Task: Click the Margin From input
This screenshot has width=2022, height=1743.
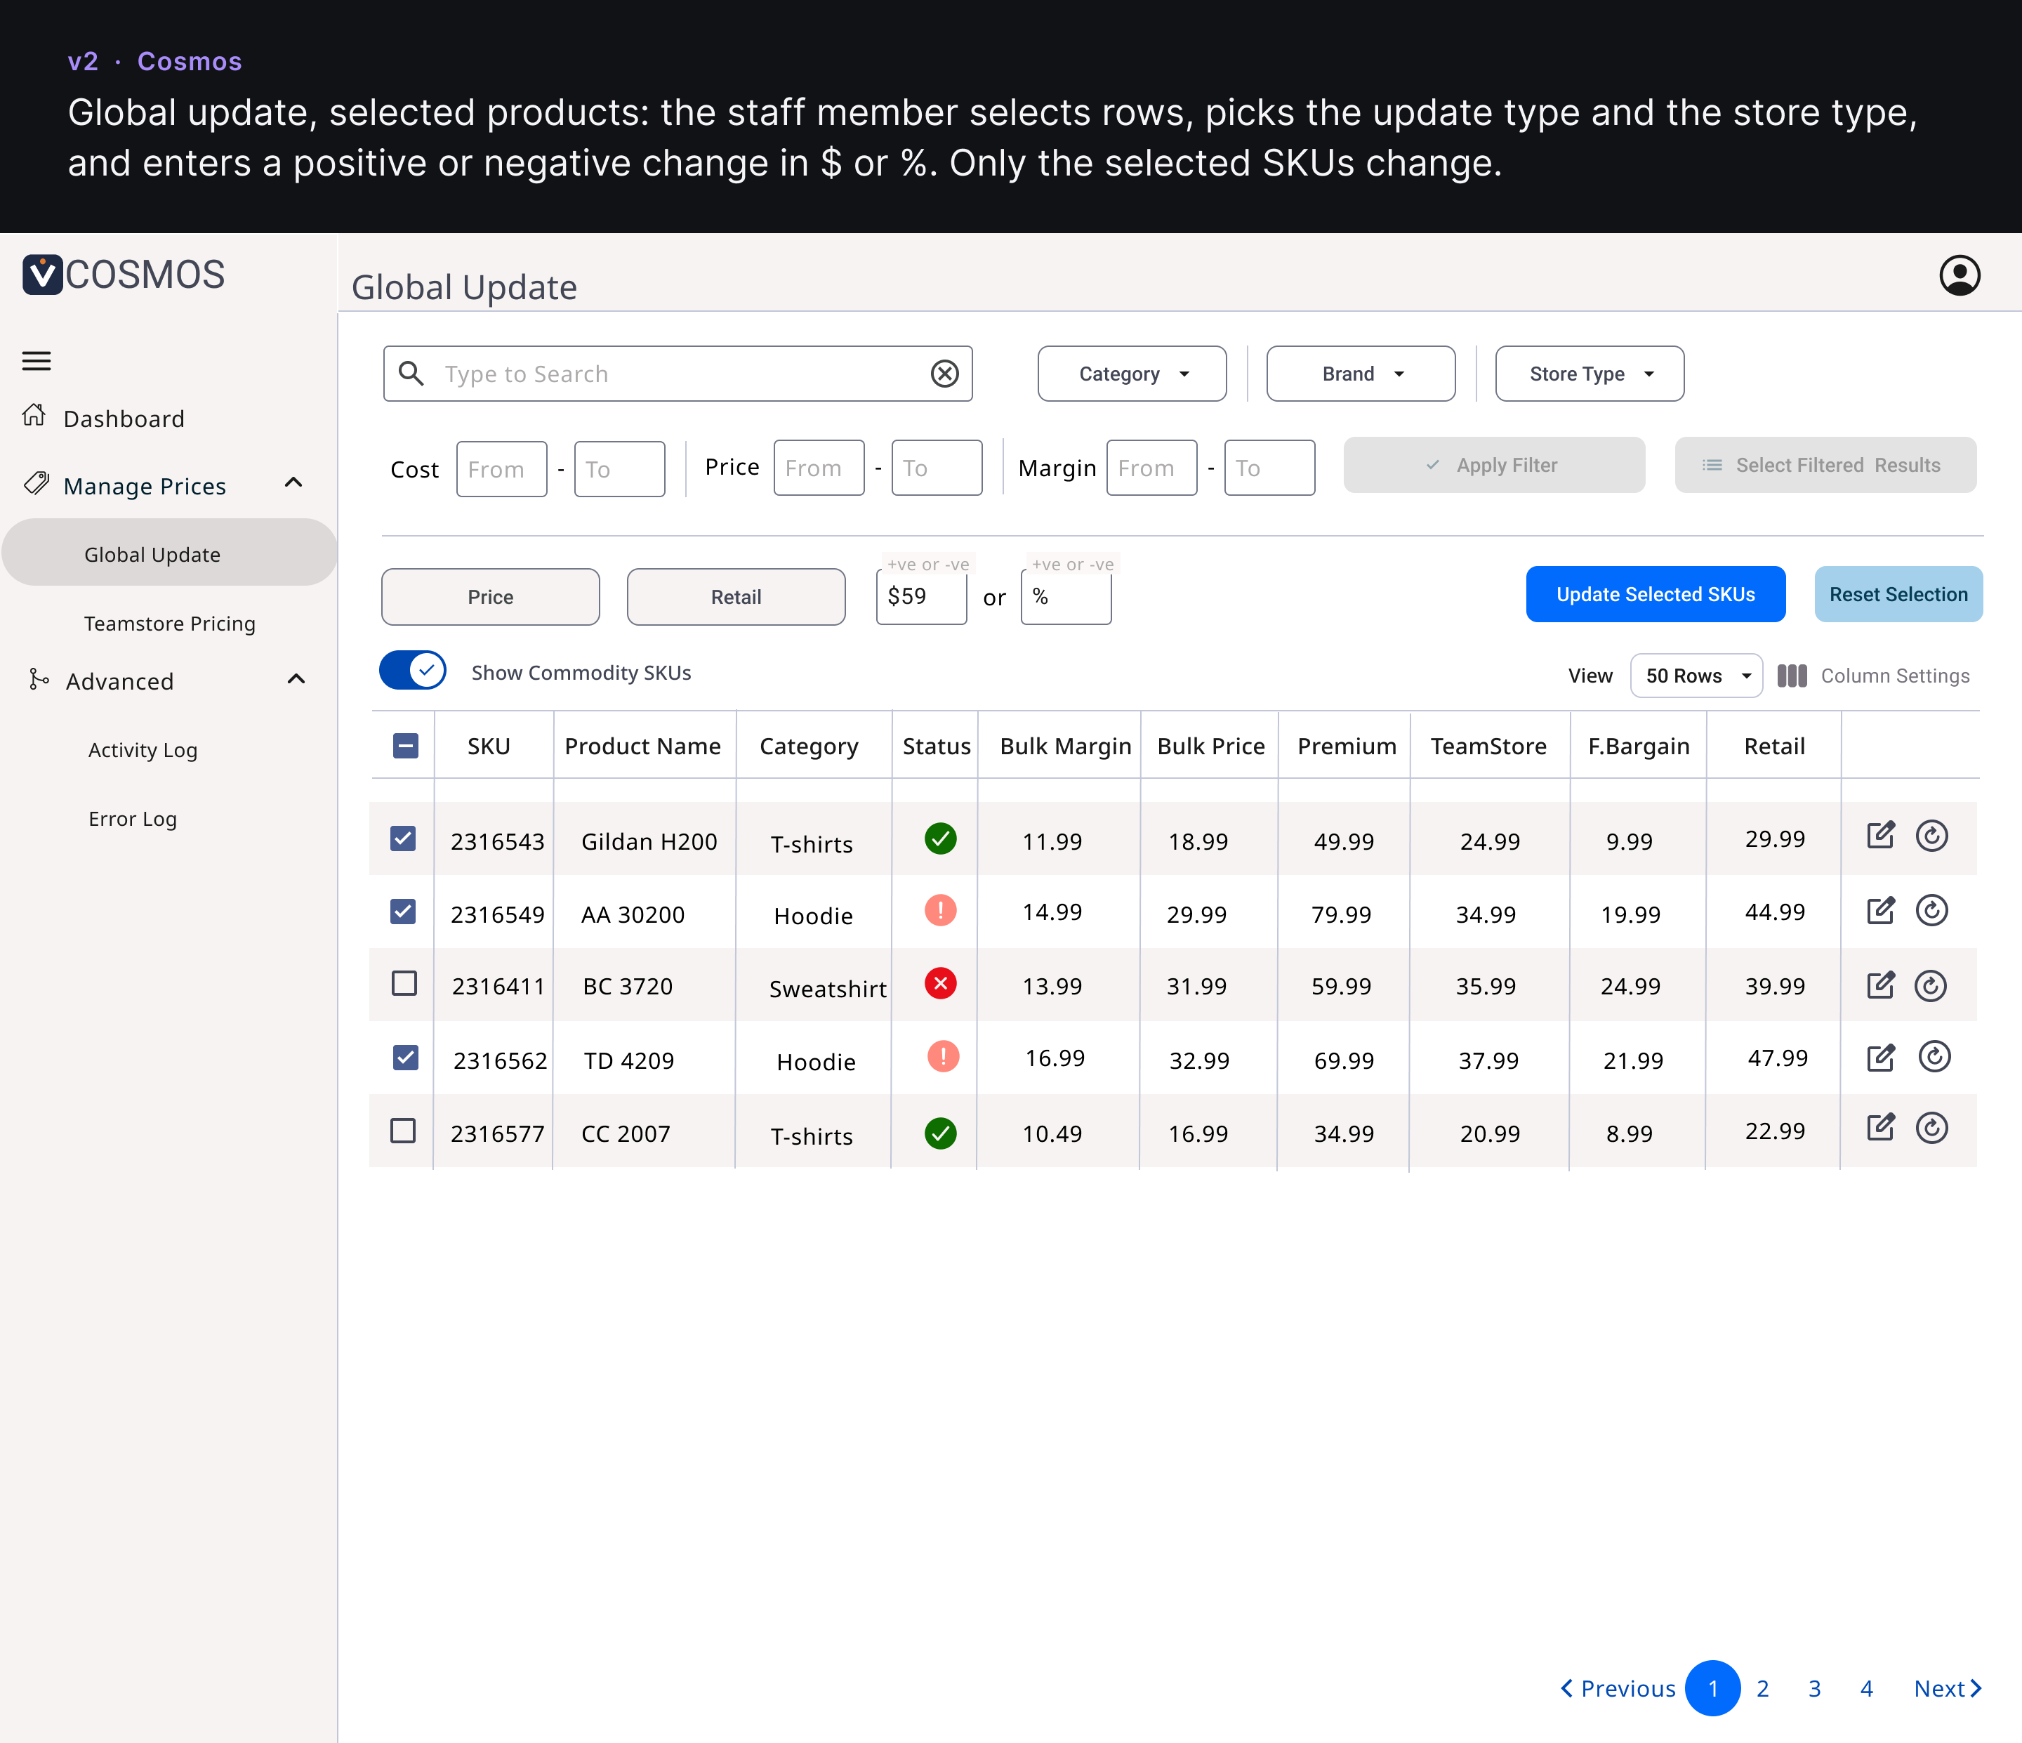Action: (1151, 468)
